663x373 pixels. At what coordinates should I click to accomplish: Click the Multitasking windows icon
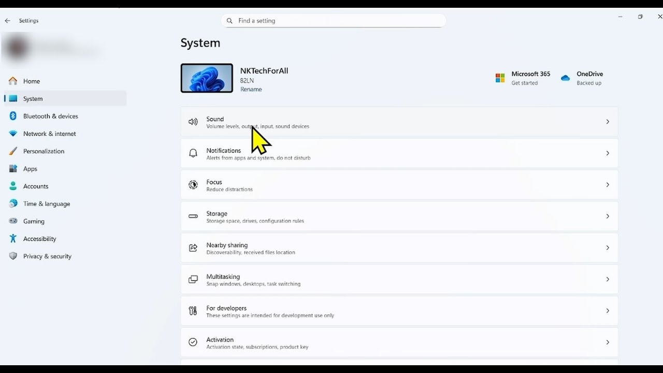[193, 279]
